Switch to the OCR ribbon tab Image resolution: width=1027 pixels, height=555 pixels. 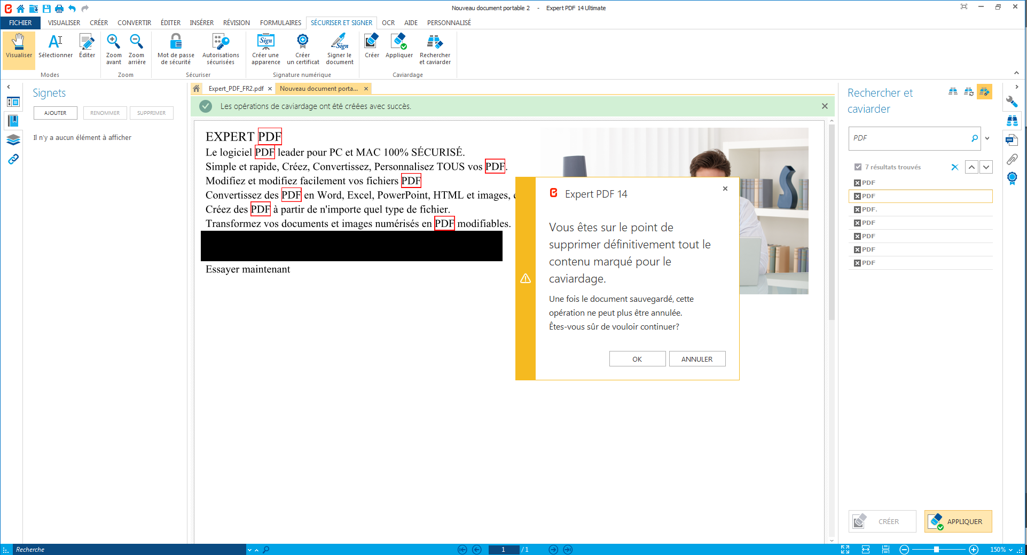[388, 23]
